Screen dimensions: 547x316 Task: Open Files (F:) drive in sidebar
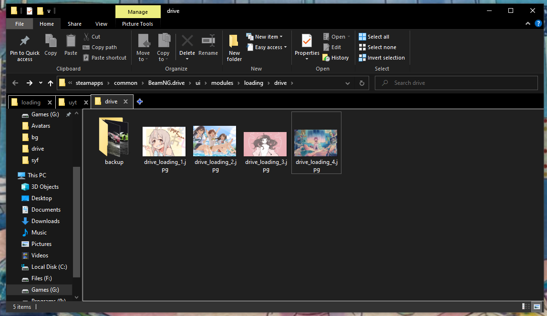pos(41,278)
